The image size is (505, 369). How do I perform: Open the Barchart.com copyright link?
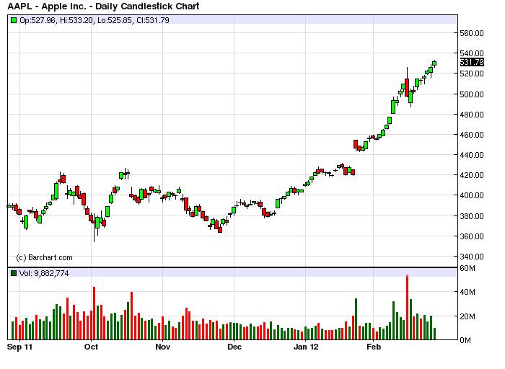pyautogui.click(x=44, y=257)
